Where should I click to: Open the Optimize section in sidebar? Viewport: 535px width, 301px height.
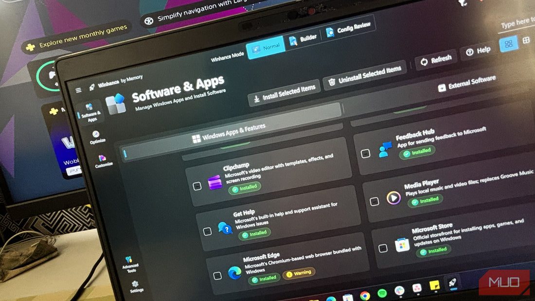click(97, 137)
